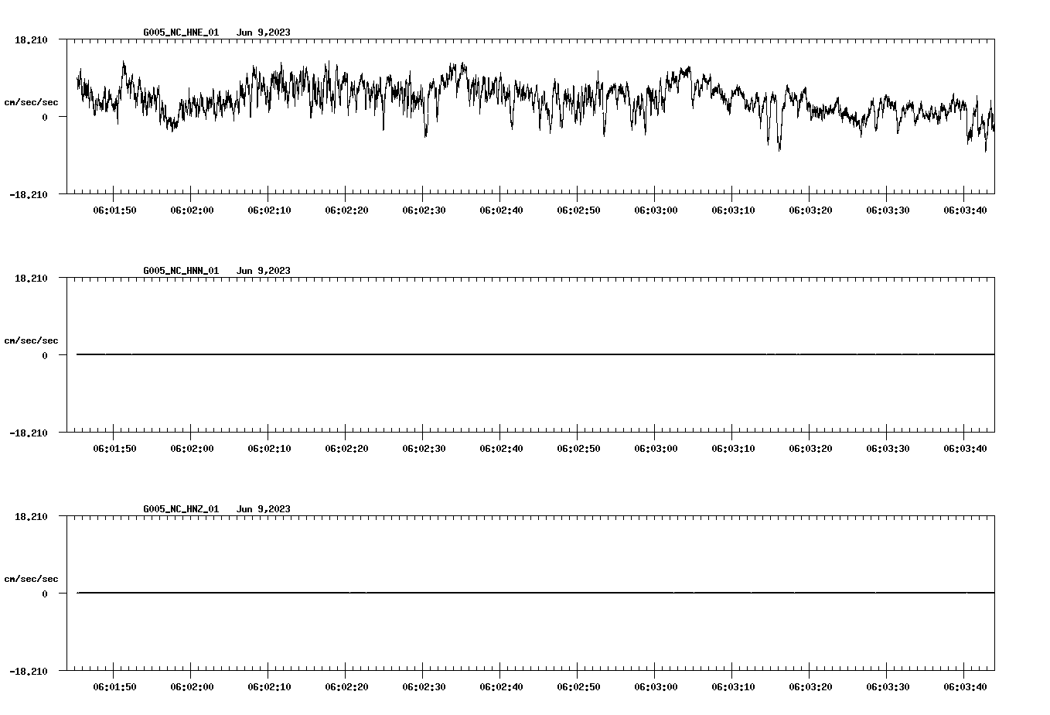The height and width of the screenshot is (715, 1050).
Task: Click the 06:03:30 time label under the HNZ plot
Action: (x=888, y=687)
